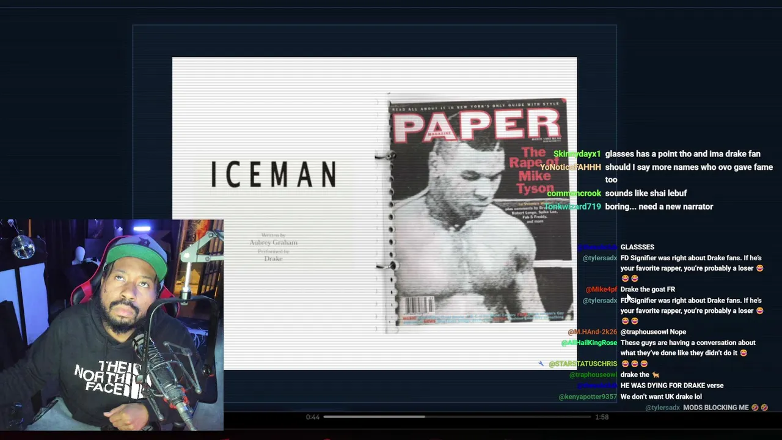The image size is (782, 440).
Task: Open @tylersadx beside MODS BLOCKING ME
Action: (x=662, y=408)
